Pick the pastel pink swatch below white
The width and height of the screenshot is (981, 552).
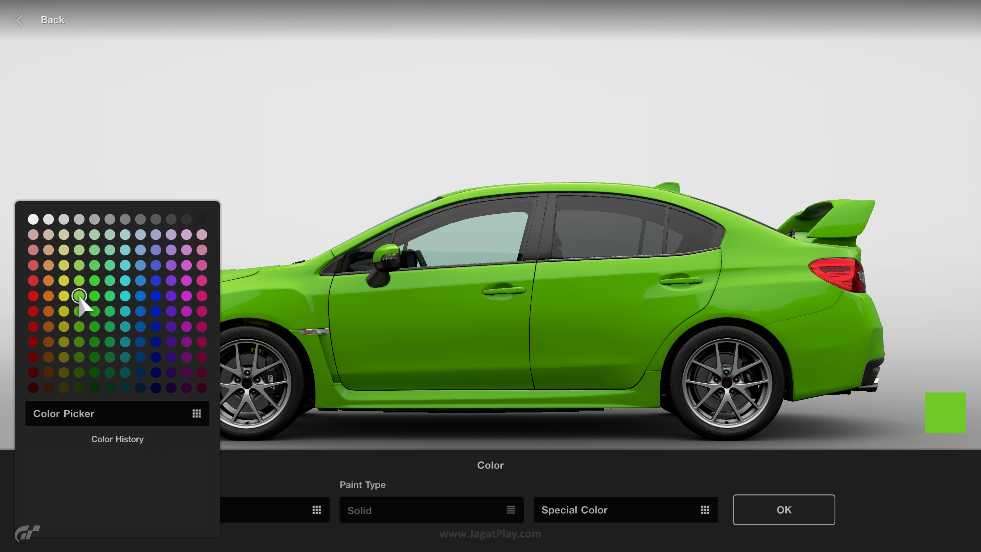(33, 234)
